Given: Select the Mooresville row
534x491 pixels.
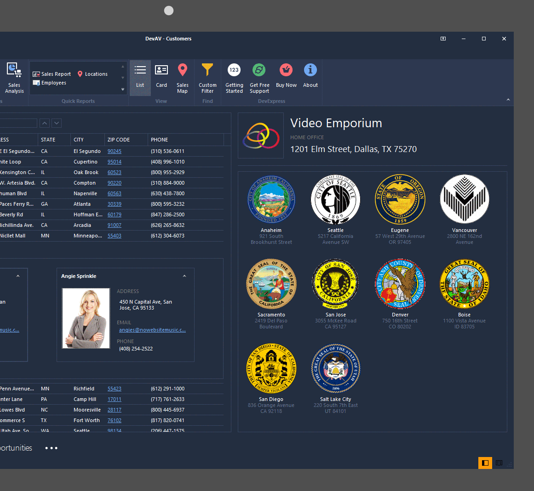Looking at the screenshot, I should click(112, 410).
